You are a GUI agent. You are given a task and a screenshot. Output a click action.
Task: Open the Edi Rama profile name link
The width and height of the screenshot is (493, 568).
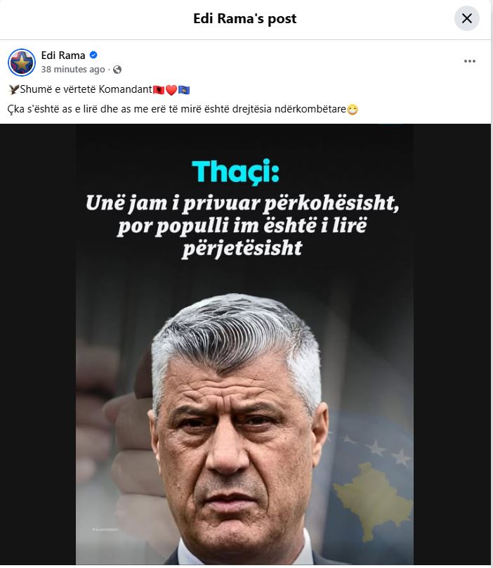pos(63,56)
